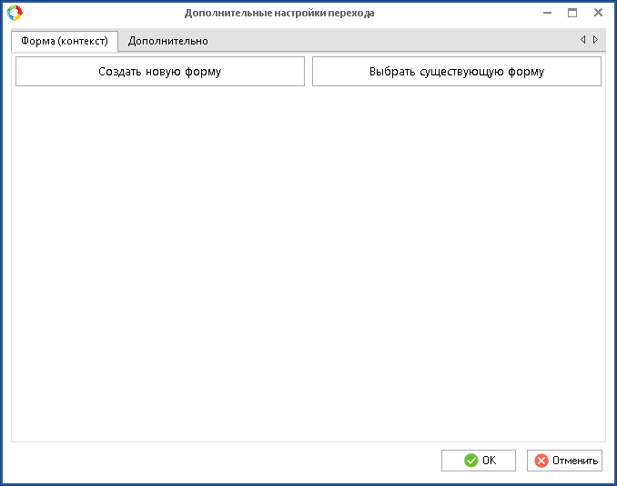Click the Дополнительные настройки перехода title text
Image resolution: width=617 pixels, height=486 pixels.
coord(279,13)
